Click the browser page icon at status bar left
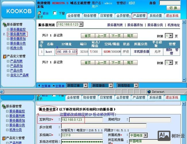187x144 pixels. pyautogui.click(x=2, y=92)
